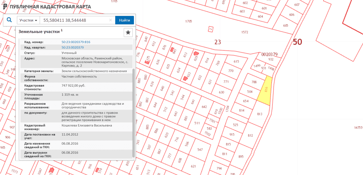363x175 pixels.
Task: Open cadastral number link 50:23:0020379:816
Action: (76, 42)
